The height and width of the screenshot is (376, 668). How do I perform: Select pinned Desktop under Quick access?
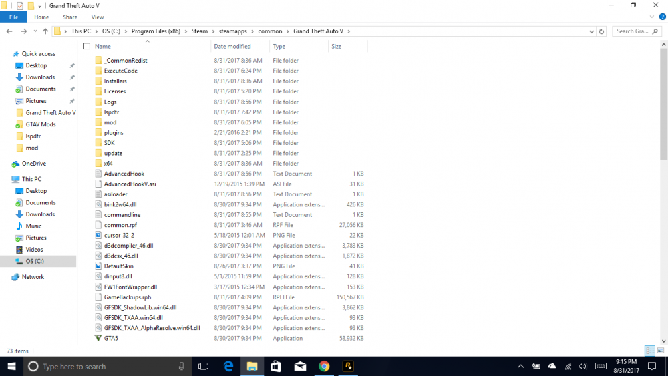click(x=36, y=65)
